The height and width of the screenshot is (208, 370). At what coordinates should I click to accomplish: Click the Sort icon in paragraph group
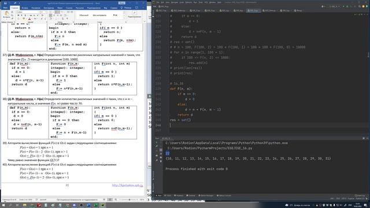[x=63, y=18]
